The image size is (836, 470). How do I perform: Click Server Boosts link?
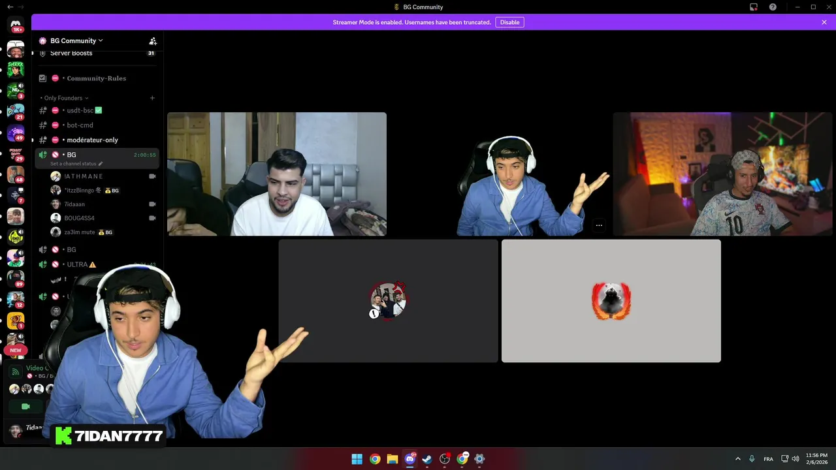[x=71, y=53]
